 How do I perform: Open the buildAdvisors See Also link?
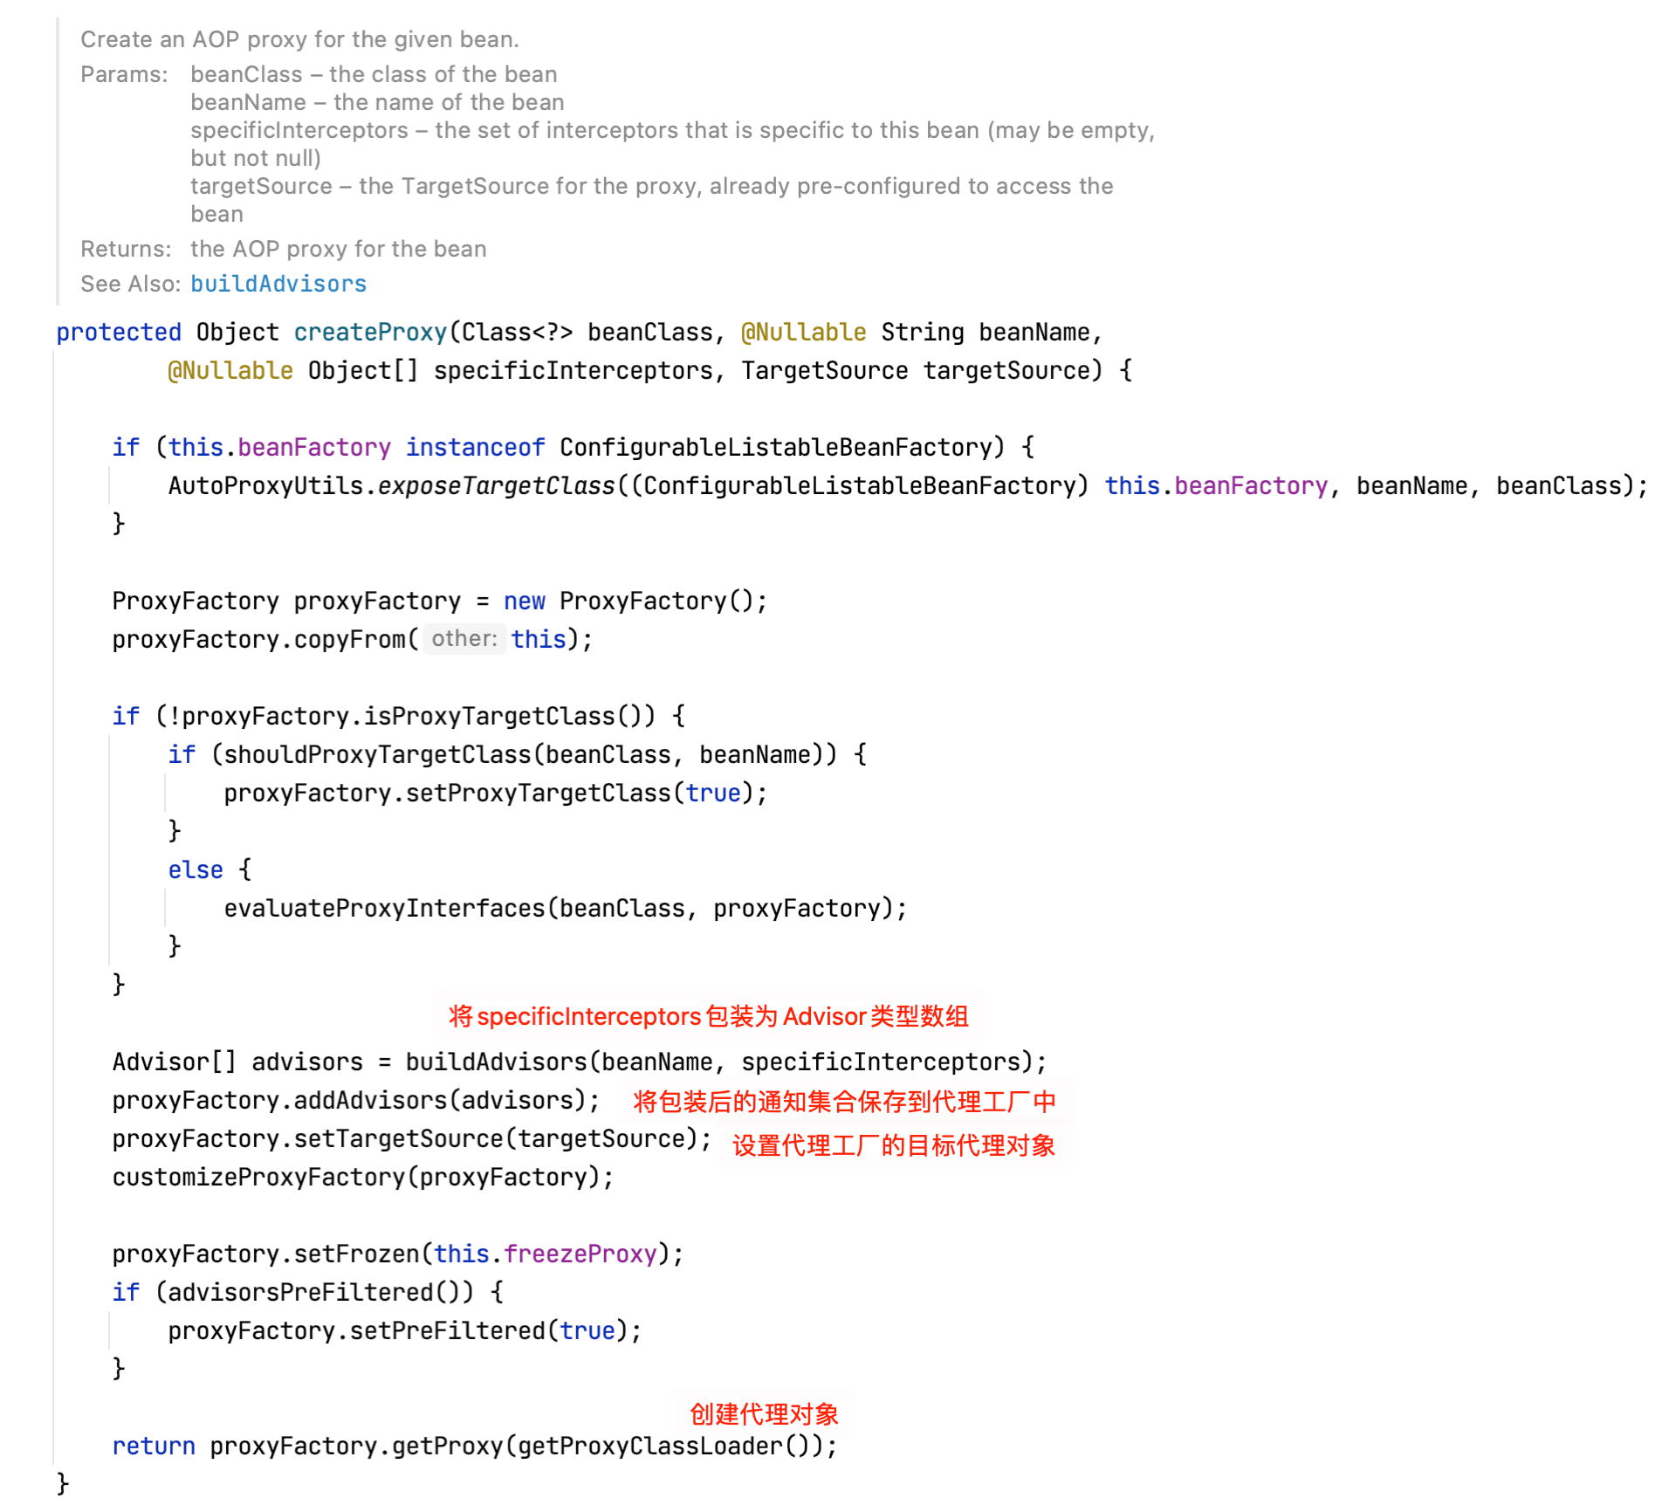(x=278, y=284)
